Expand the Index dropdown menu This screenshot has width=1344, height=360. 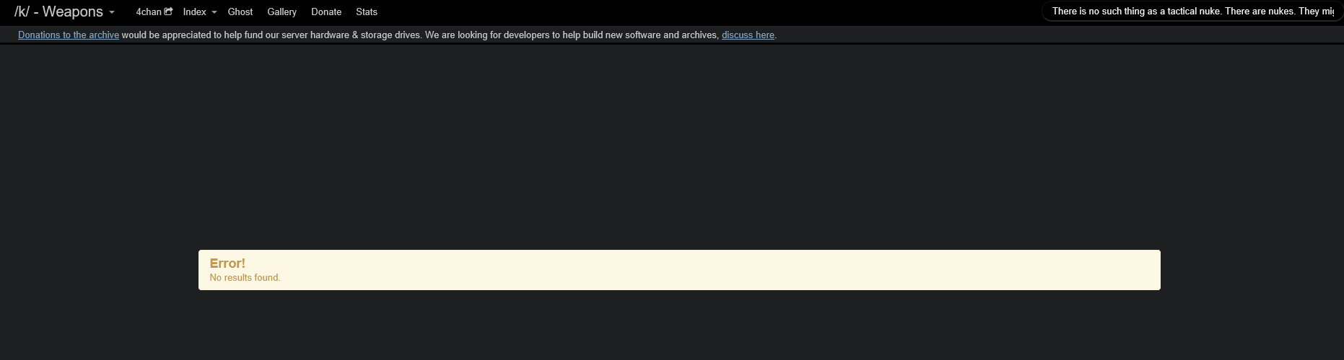[200, 12]
